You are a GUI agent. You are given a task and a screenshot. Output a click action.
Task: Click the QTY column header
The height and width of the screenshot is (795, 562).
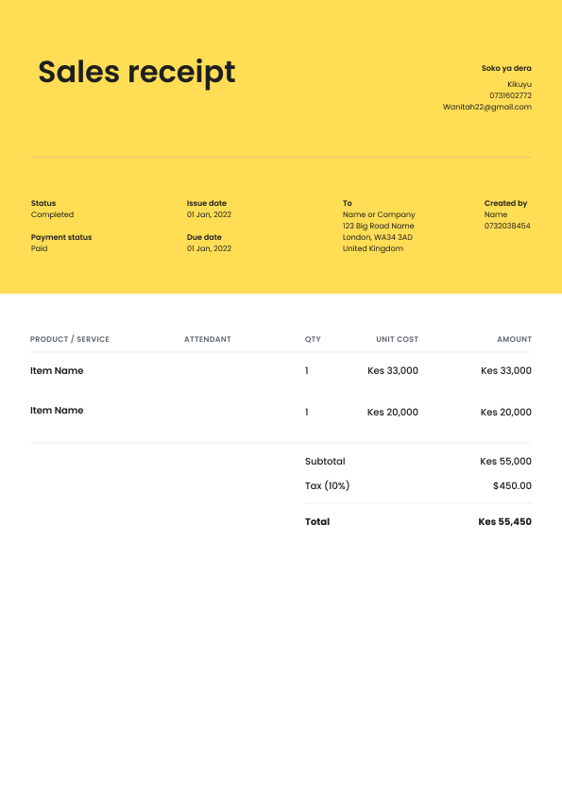(313, 339)
